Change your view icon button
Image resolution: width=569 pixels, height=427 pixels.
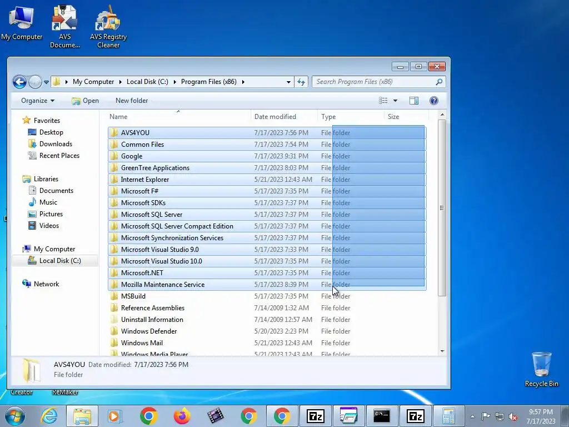click(383, 101)
